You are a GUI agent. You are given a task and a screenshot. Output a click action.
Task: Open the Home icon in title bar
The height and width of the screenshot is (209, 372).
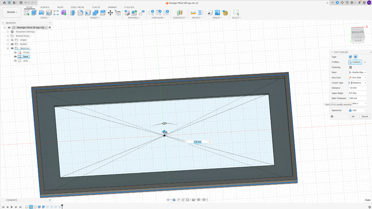4,3
